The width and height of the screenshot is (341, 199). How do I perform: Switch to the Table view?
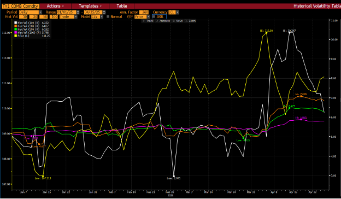pyautogui.click(x=121, y=6)
